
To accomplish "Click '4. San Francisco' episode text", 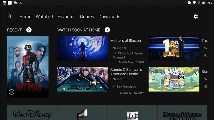I will (x=124, y=86).
